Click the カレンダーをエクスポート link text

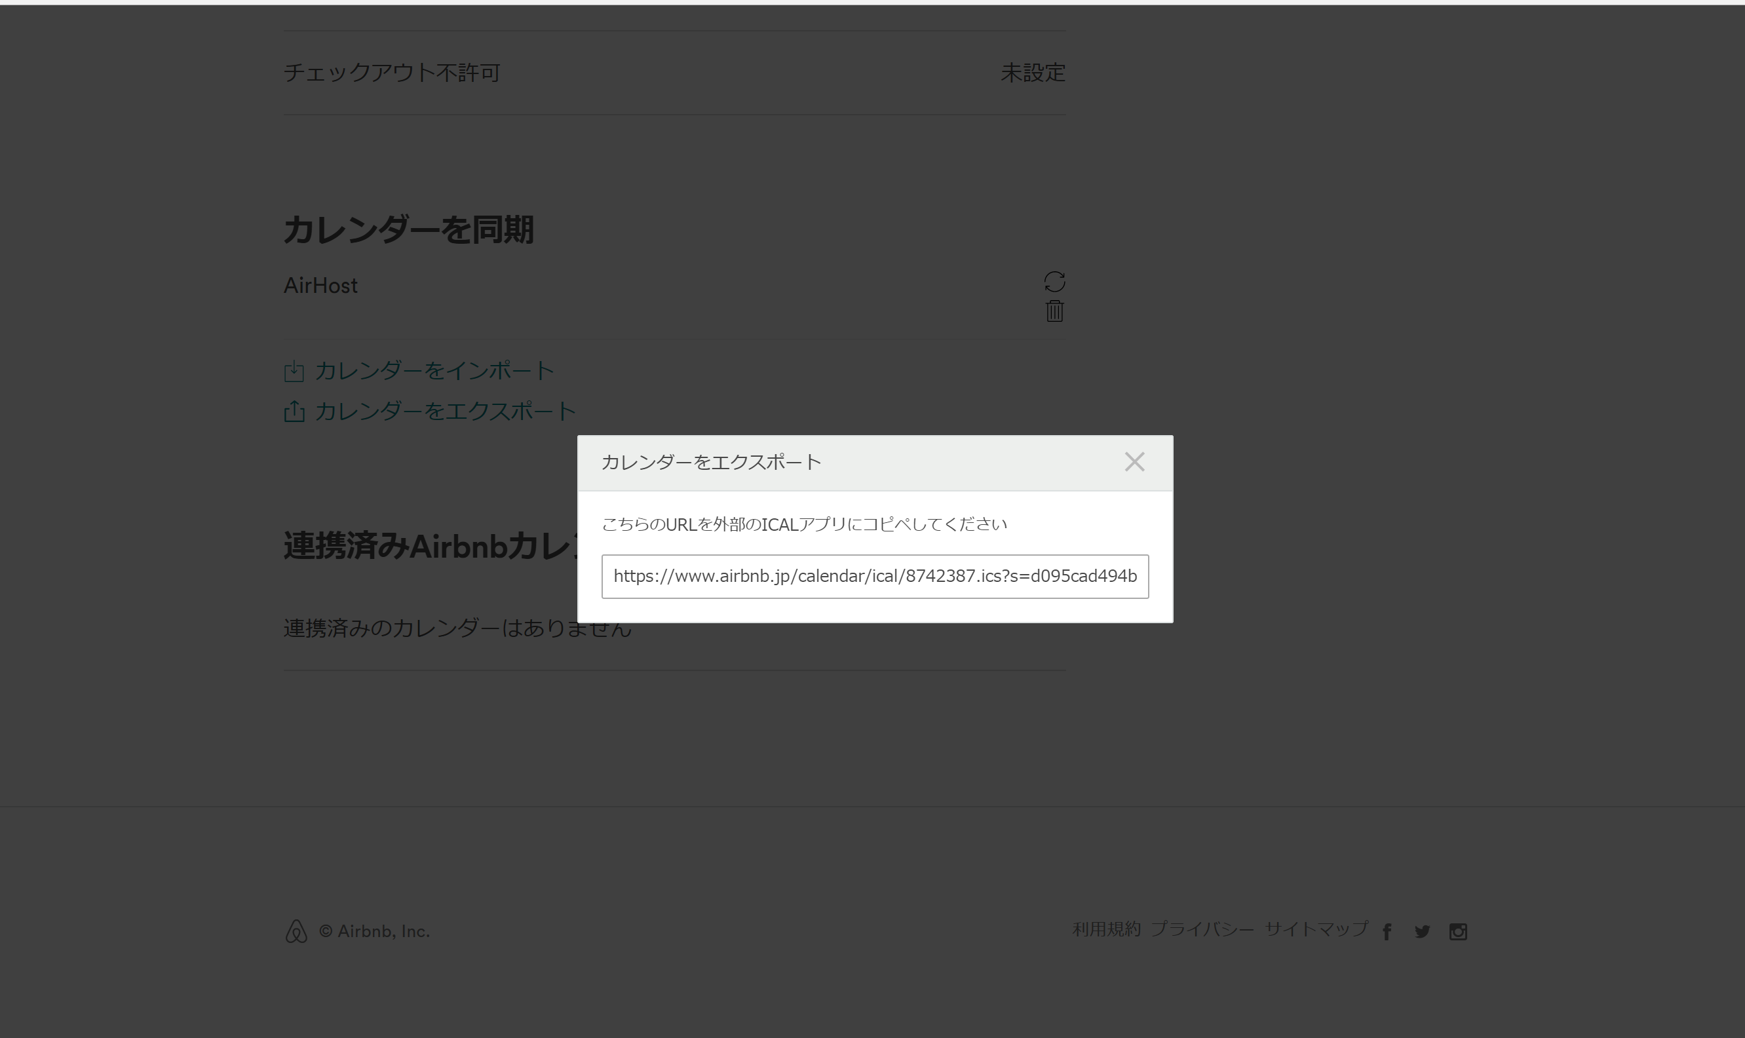445,412
